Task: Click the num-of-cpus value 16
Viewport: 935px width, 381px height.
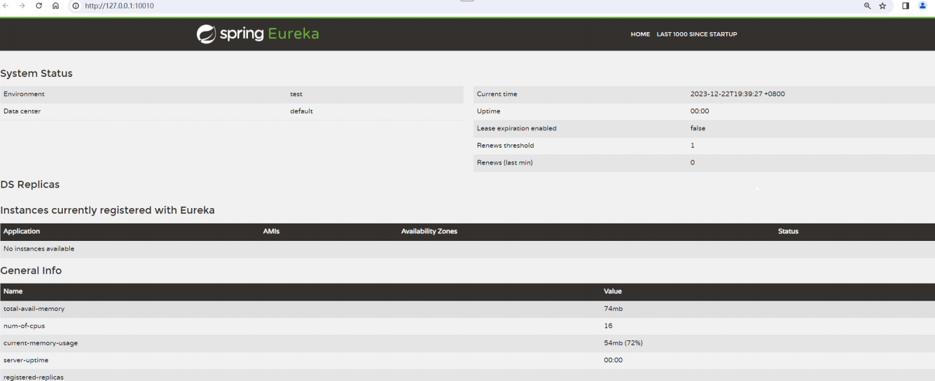Action: pos(608,326)
